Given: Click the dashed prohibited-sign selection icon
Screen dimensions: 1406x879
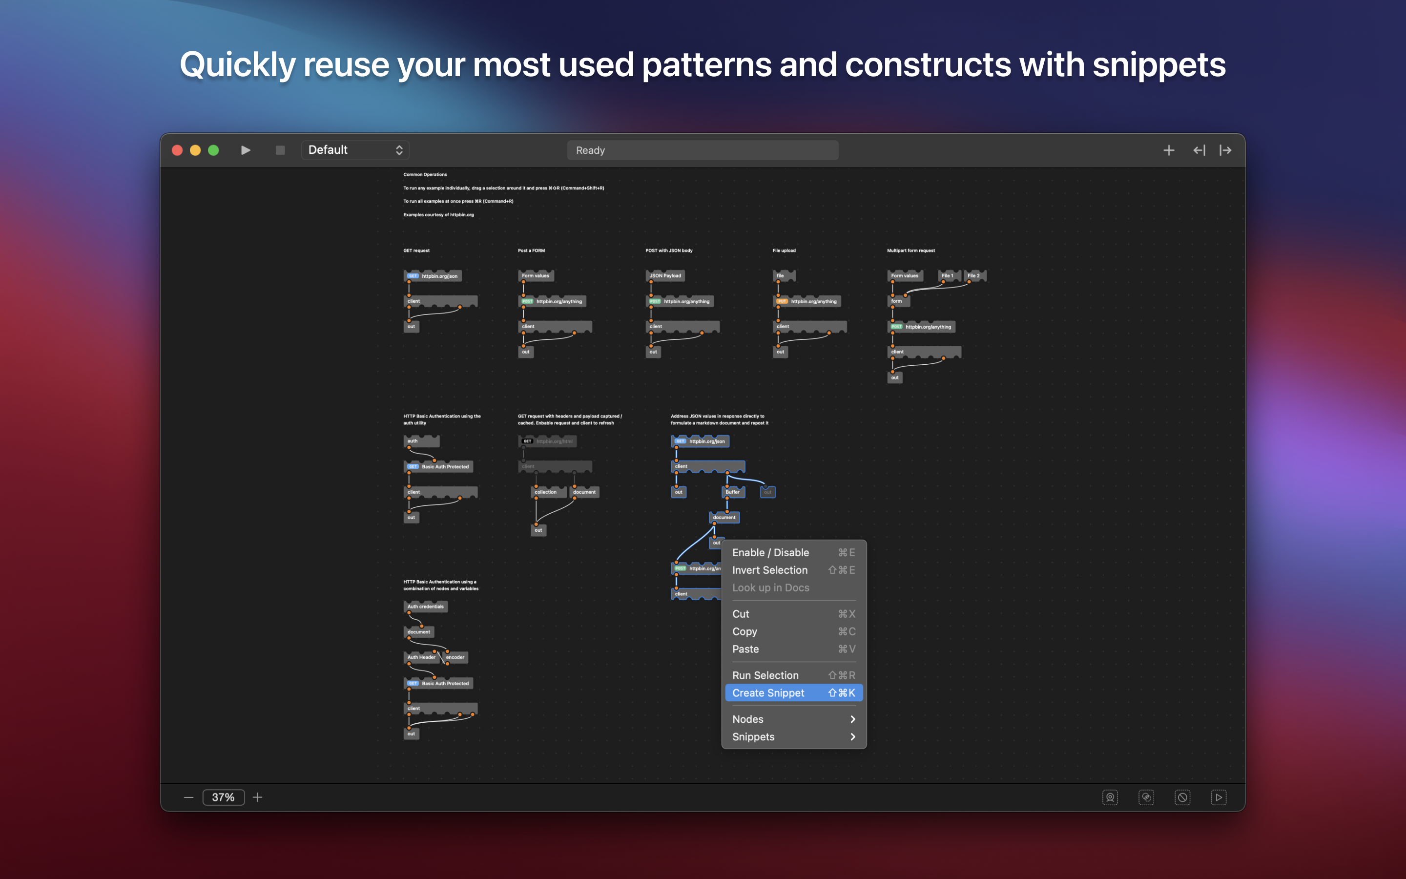Looking at the screenshot, I should coord(1182,797).
